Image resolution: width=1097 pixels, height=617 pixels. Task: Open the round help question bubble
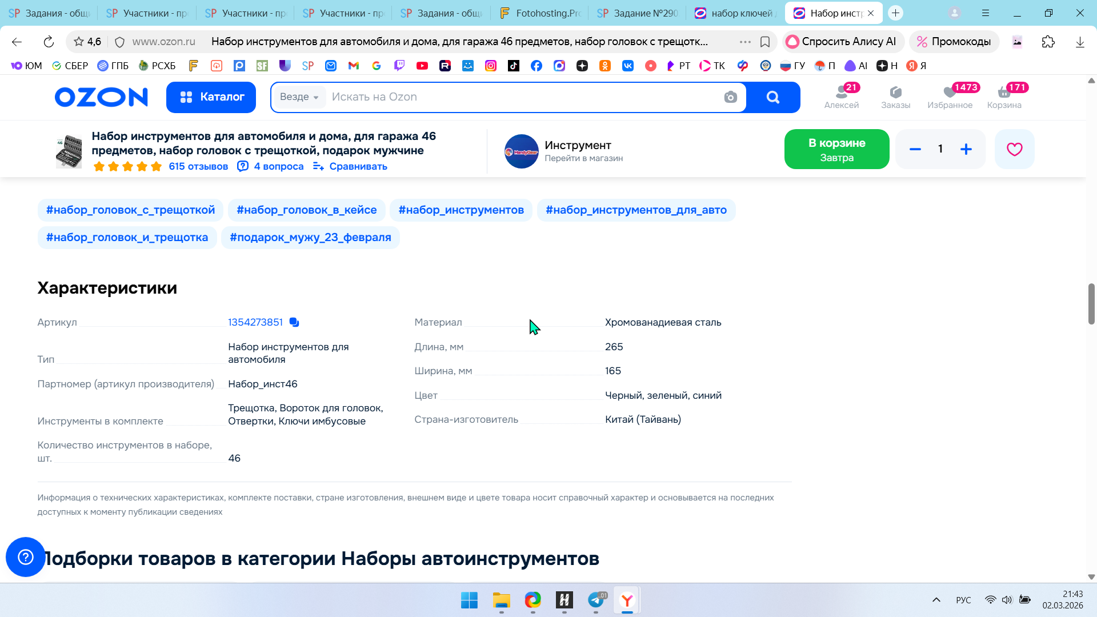(x=26, y=556)
